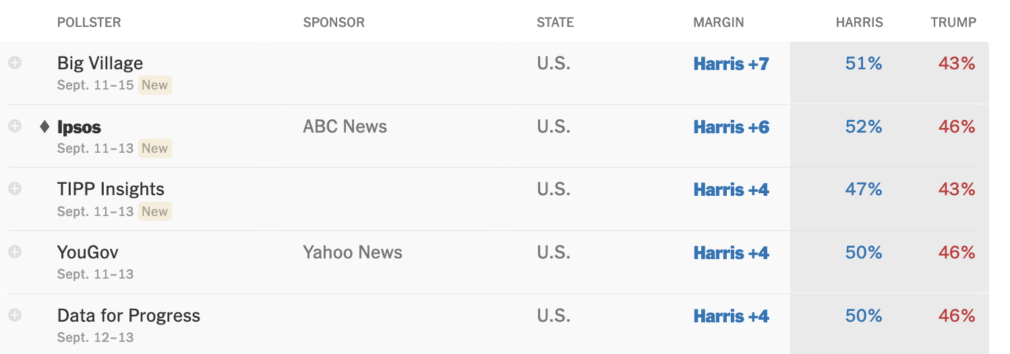
Task: Open the Ipsos pollster link
Action: click(x=79, y=127)
